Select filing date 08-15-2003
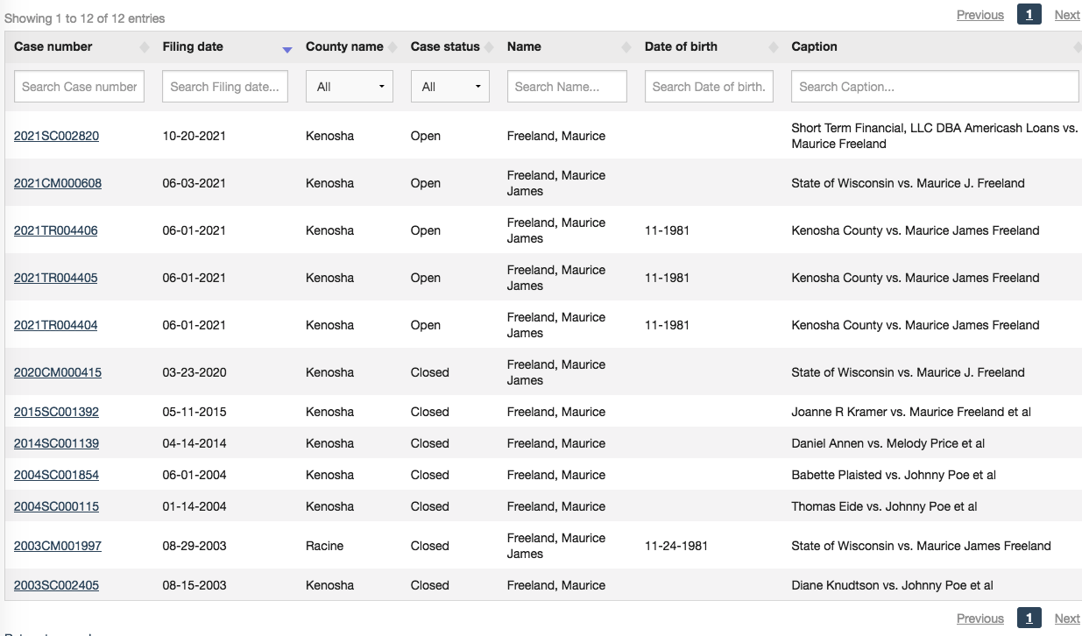Viewport: 1082px width, 636px height. 194,585
